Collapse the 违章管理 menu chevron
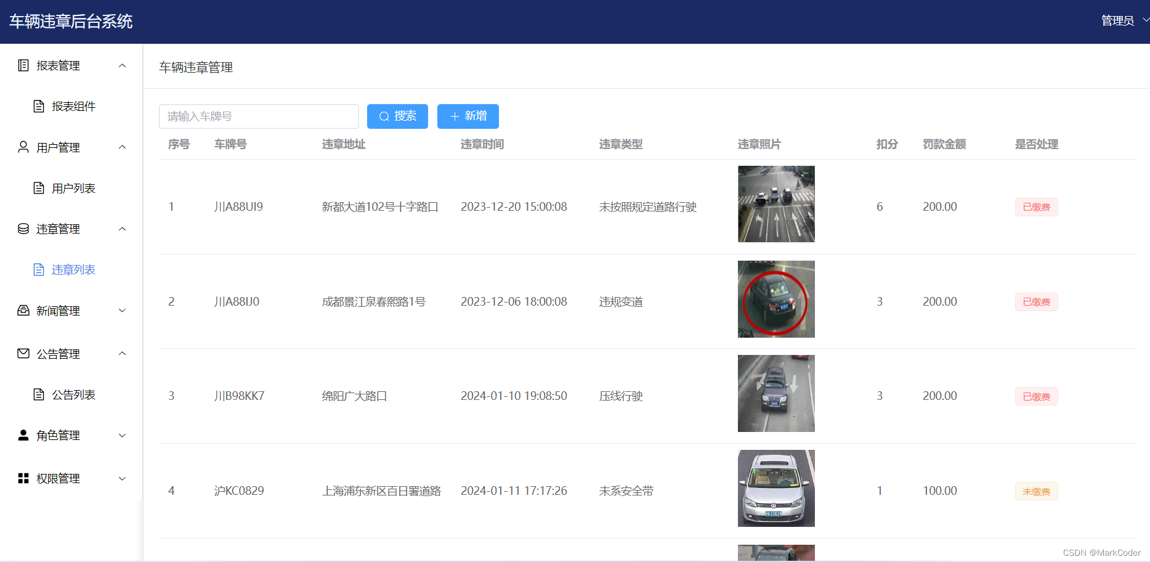This screenshot has height=562, width=1150. (x=122, y=229)
